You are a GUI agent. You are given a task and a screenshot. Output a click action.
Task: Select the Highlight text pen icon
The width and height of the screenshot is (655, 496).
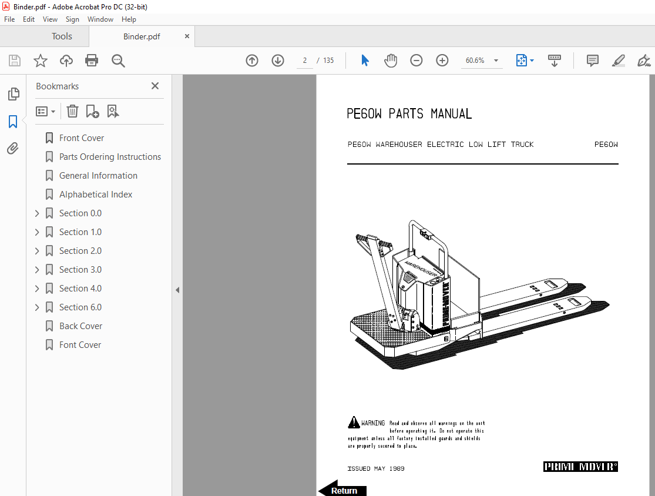click(618, 61)
